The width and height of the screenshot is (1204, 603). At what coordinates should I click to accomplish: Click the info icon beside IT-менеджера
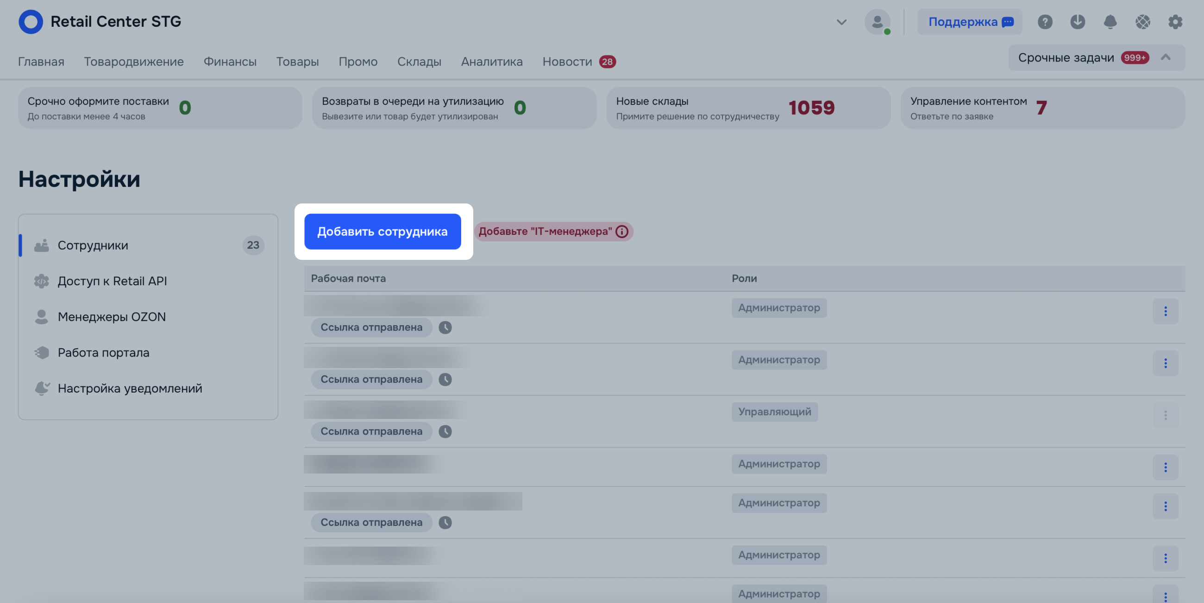tap(621, 232)
